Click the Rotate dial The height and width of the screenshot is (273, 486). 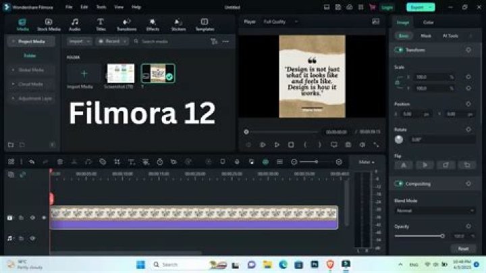click(x=399, y=140)
